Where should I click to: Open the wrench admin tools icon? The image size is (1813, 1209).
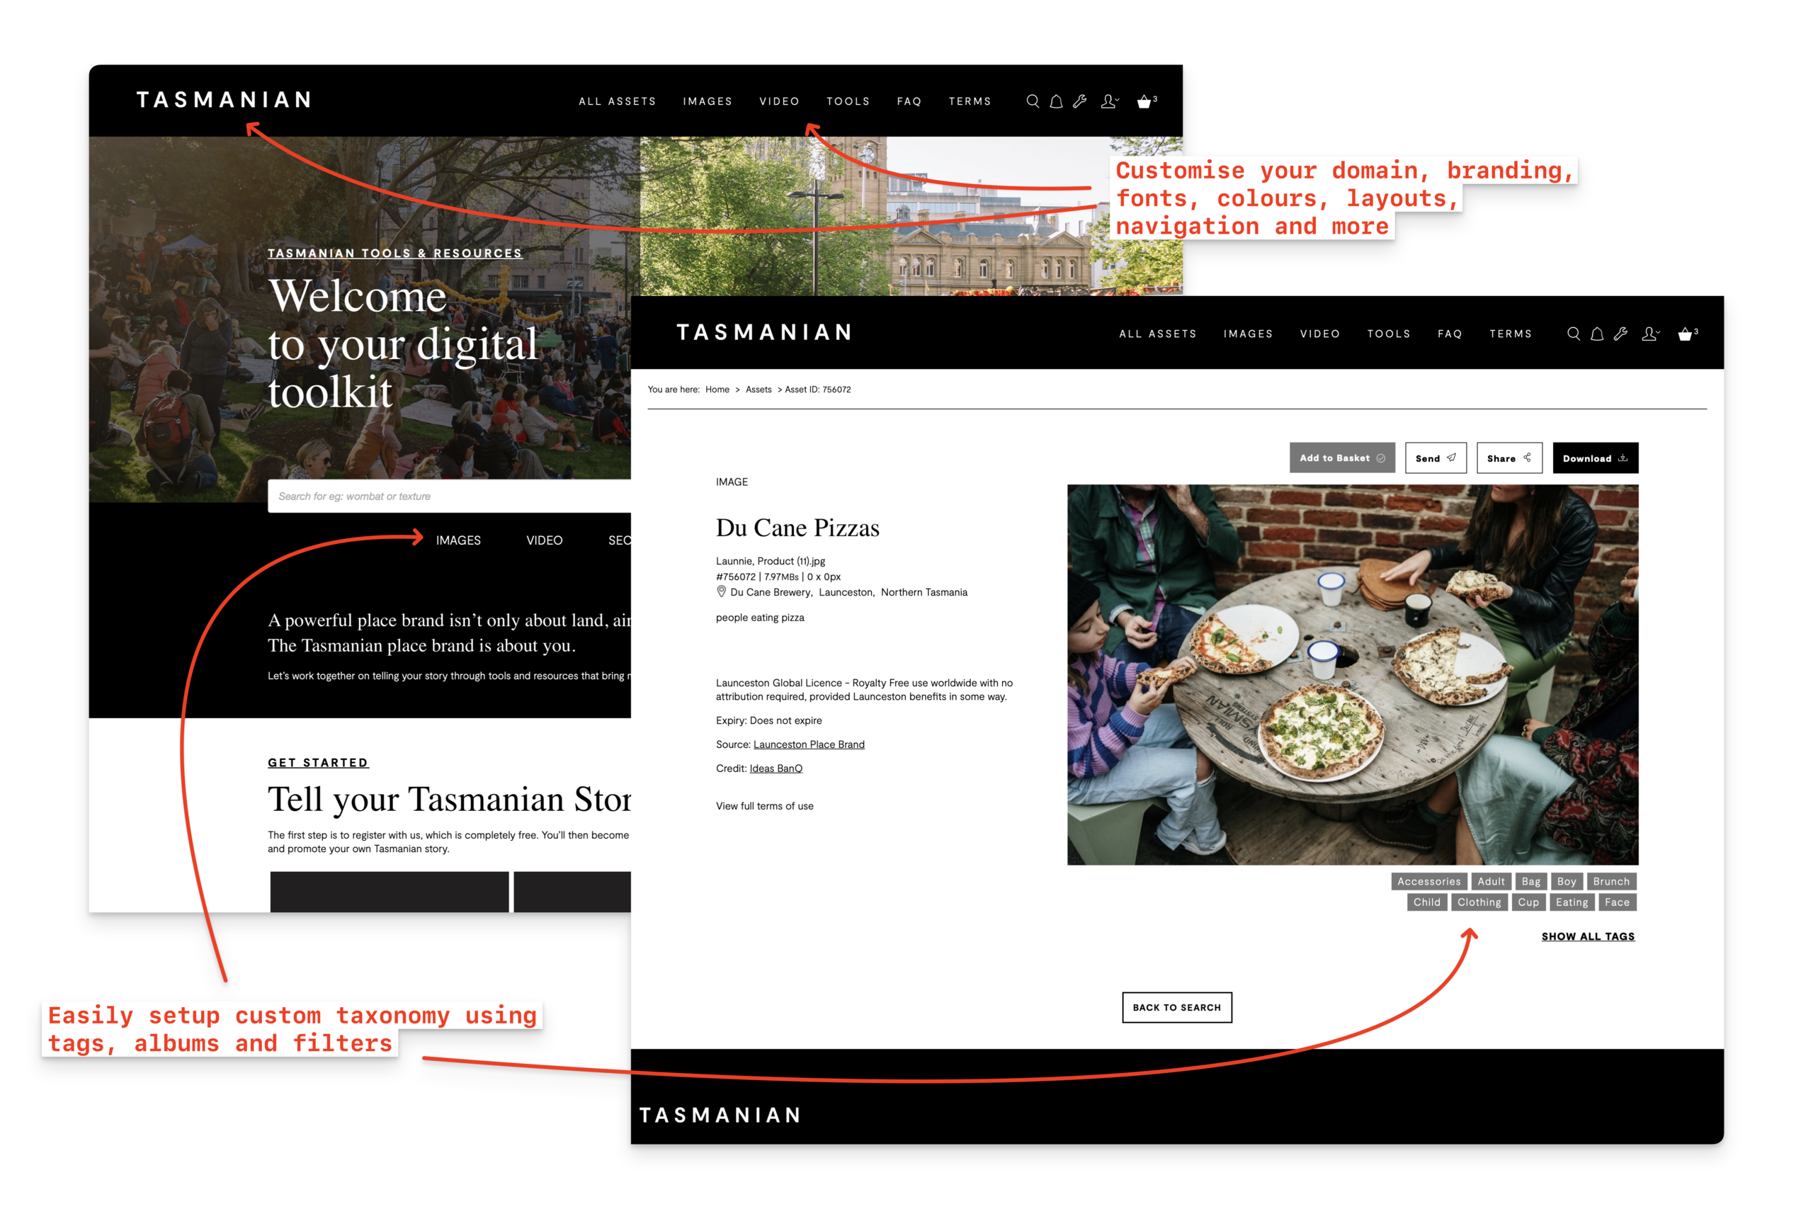coord(1079,101)
